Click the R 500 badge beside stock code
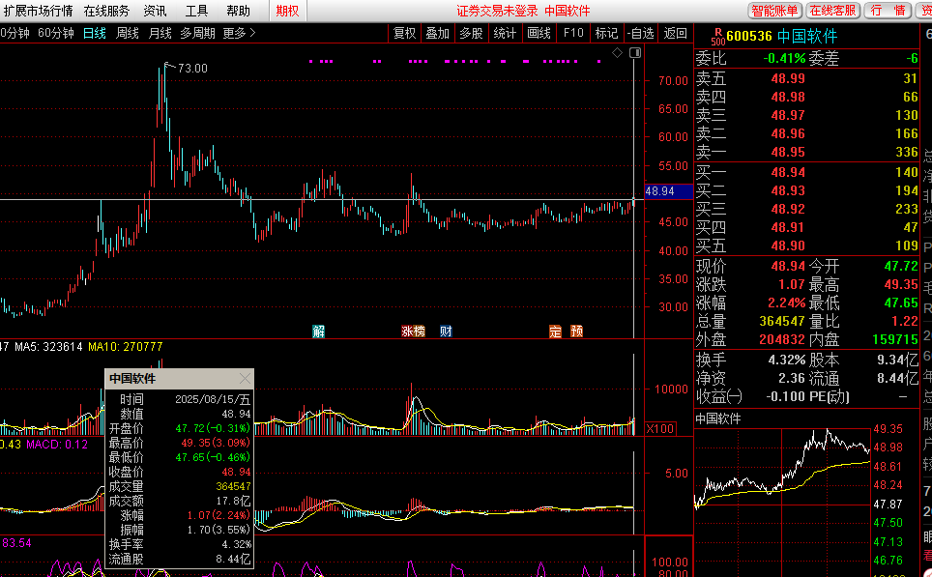Screen dimensions: 932x577 [716, 37]
